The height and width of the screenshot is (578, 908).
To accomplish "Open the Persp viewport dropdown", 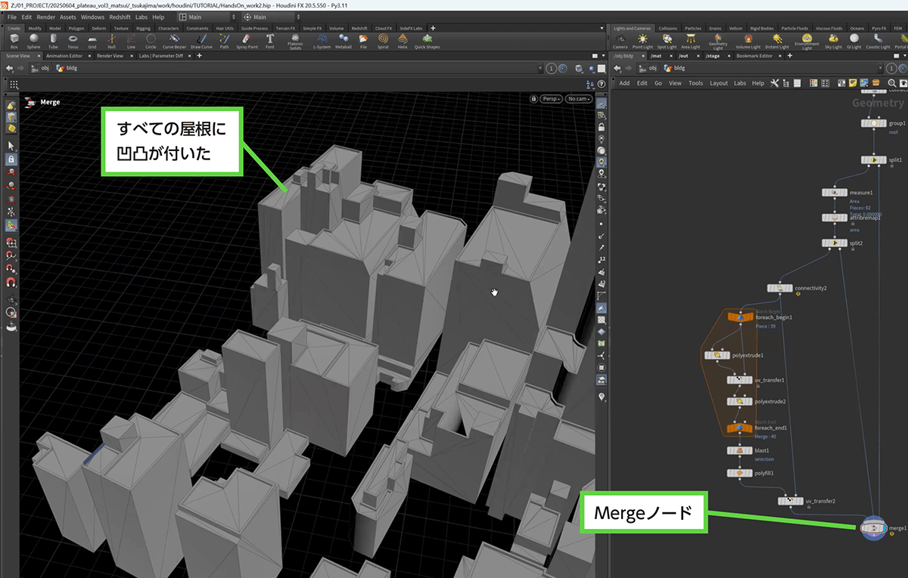I will click(x=551, y=99).
